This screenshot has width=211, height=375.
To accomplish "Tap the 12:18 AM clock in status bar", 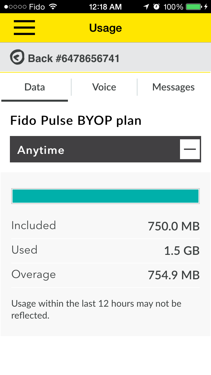I will click(x=105, y=6).
